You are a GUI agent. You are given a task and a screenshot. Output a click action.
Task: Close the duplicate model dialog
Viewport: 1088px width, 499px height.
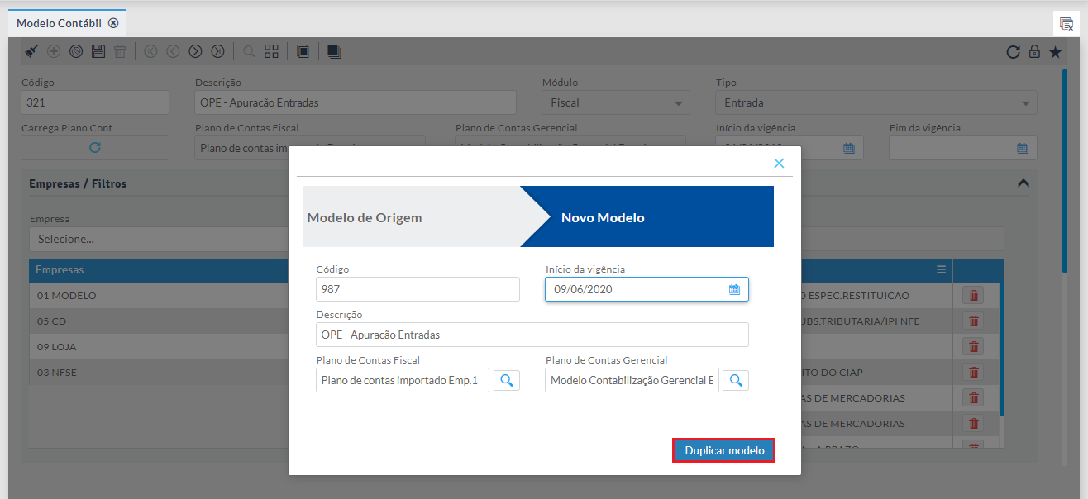(779, 163)
